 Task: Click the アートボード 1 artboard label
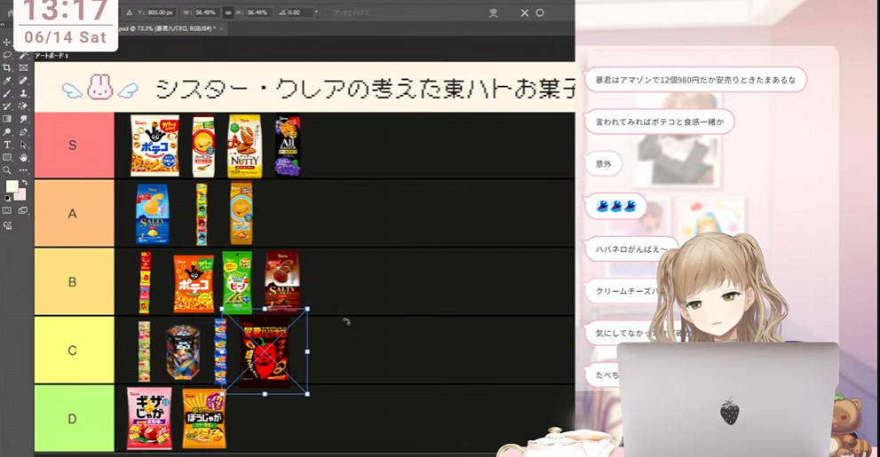click(52, 56)
